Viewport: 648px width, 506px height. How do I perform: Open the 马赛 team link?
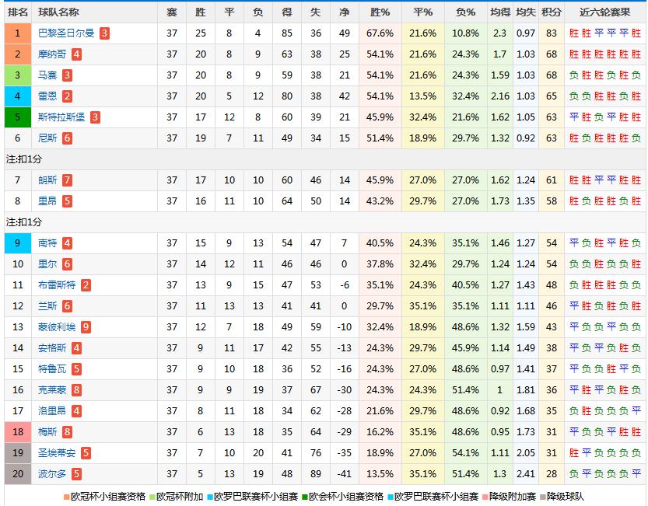[47, 75]
